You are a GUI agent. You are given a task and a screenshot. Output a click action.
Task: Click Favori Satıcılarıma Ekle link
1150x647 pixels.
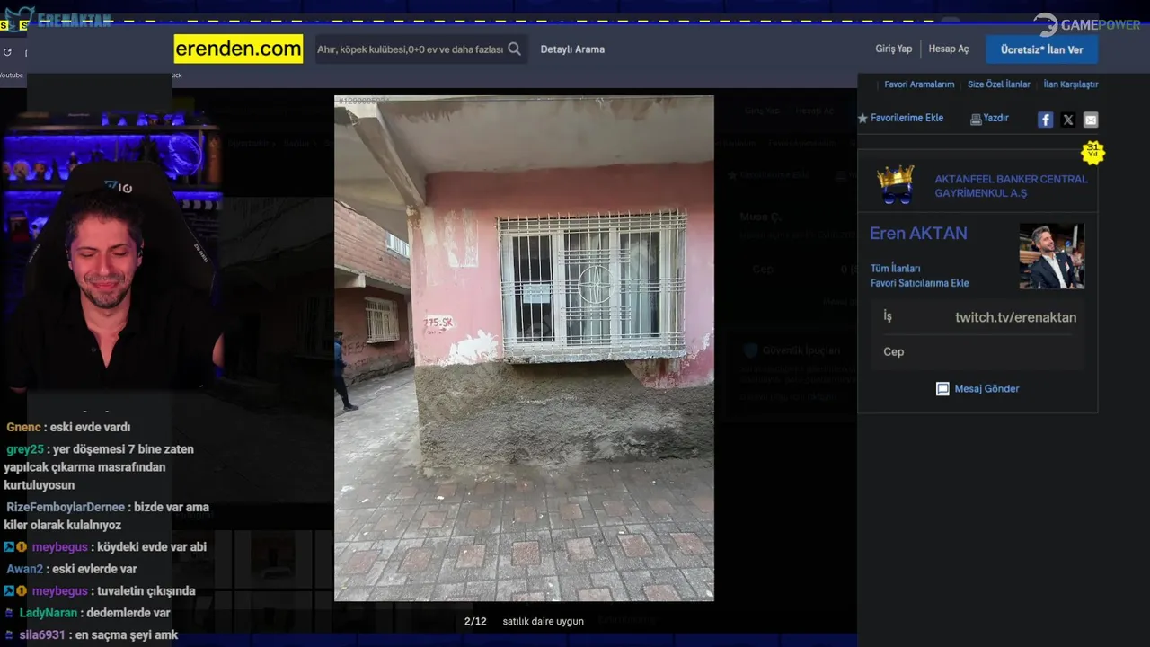coord(919,283)
